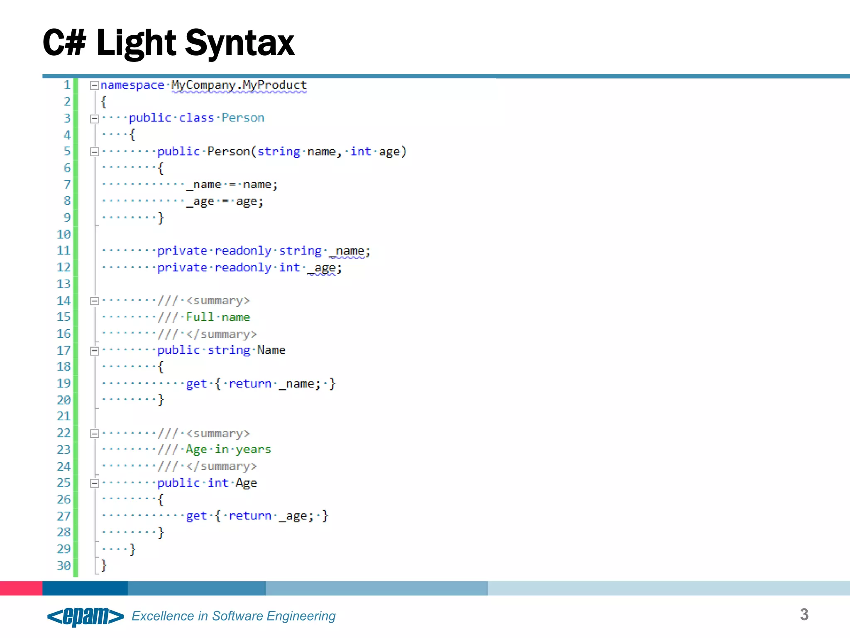This screenshot has width=850, height=638.
Task: Click the Age property identifier on line 25
Action: pos(246,483)
